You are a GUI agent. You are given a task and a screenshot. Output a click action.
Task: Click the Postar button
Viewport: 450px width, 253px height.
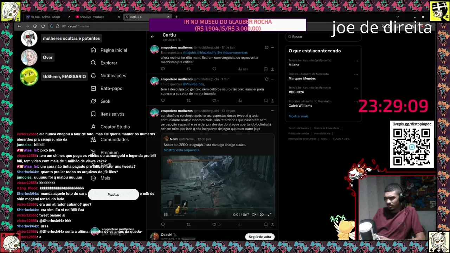113,194
